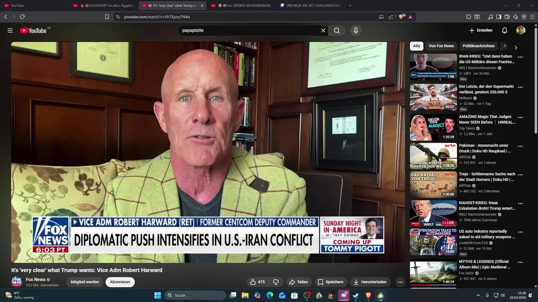Open more actions under the video
The image size is (538, 302).
(x=400, y=282)
